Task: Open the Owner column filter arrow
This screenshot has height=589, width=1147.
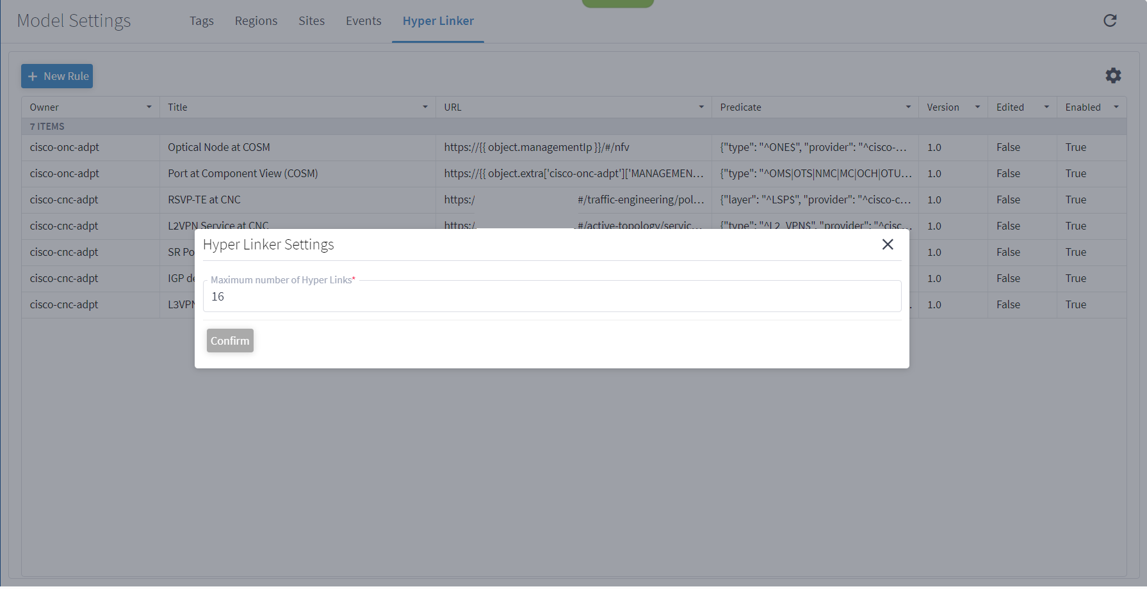Action: 148,107
